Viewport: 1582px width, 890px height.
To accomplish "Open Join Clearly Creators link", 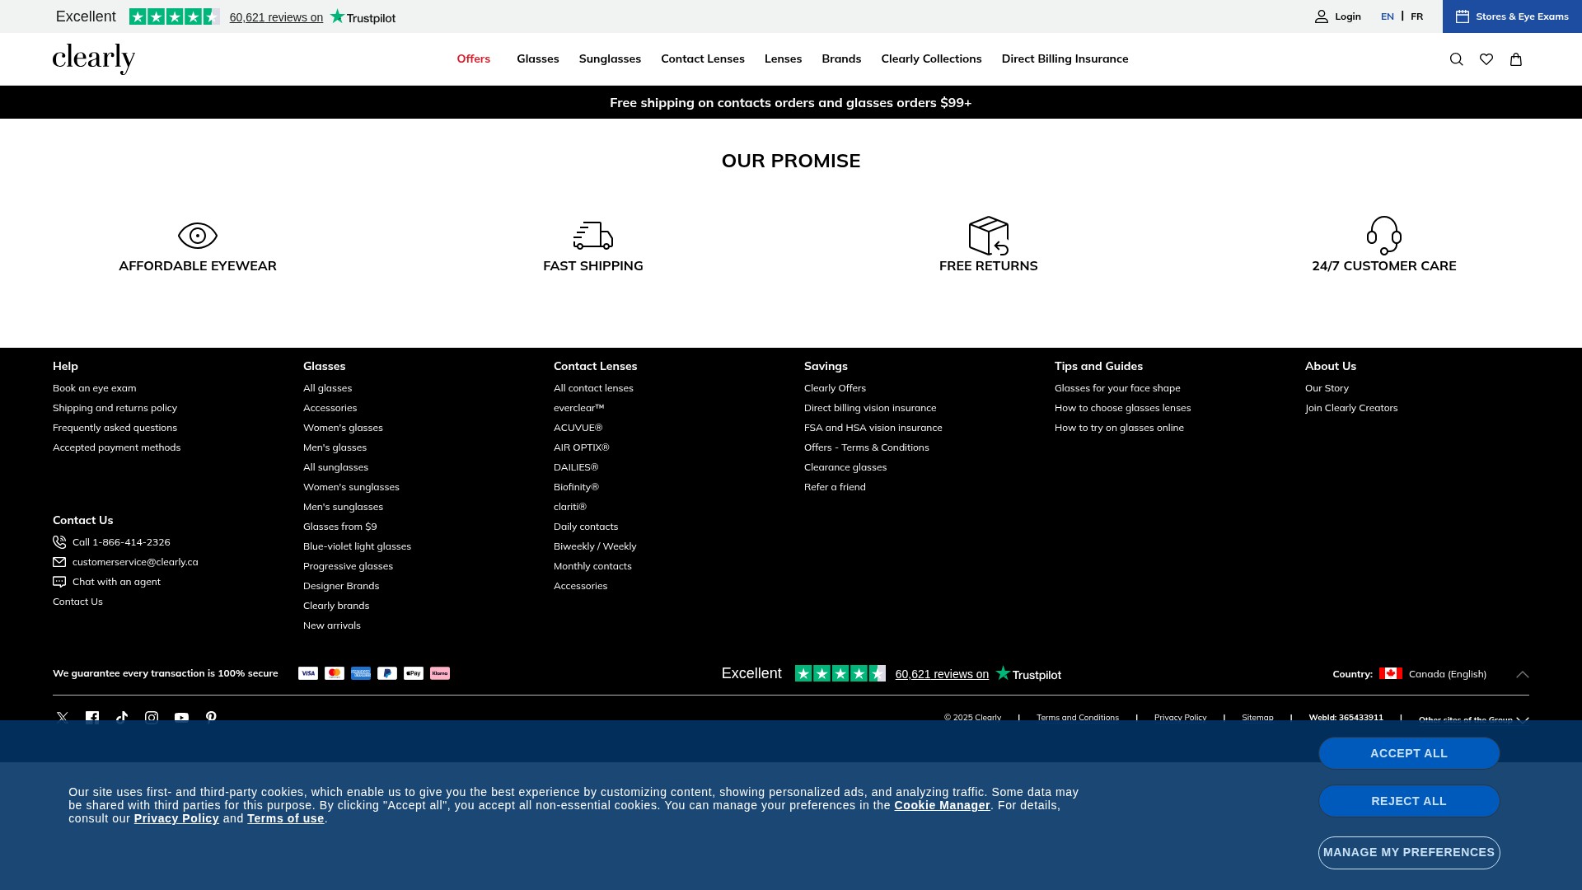I will 1351,408.
